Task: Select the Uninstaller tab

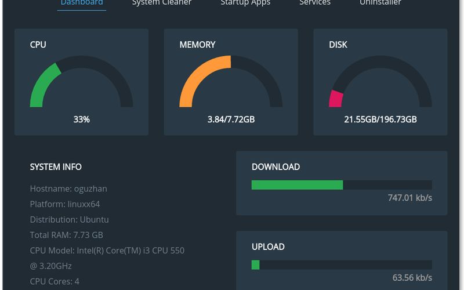Action: point(380,3)
